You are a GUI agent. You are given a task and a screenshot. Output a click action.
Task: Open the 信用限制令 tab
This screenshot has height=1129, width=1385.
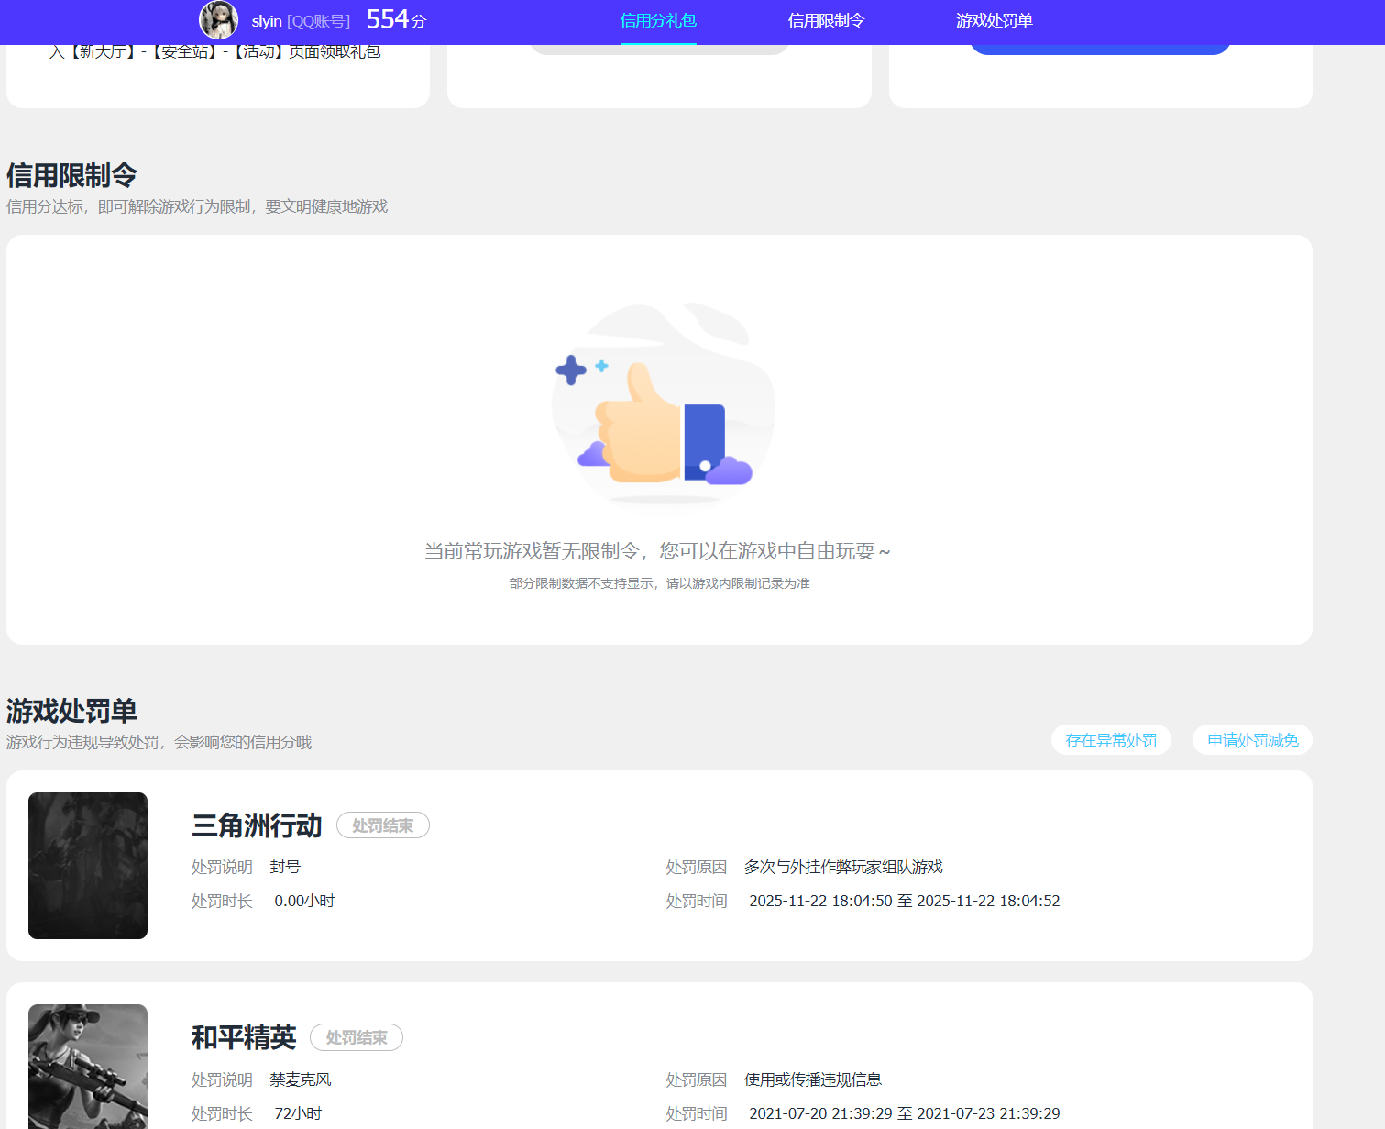826,20
